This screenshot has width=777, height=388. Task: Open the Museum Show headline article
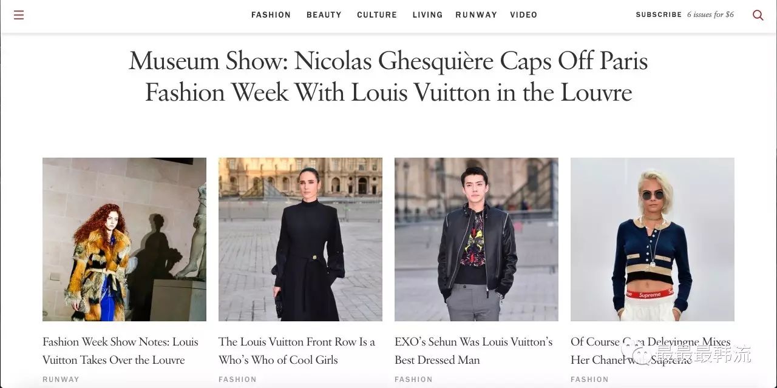[388, 76]
